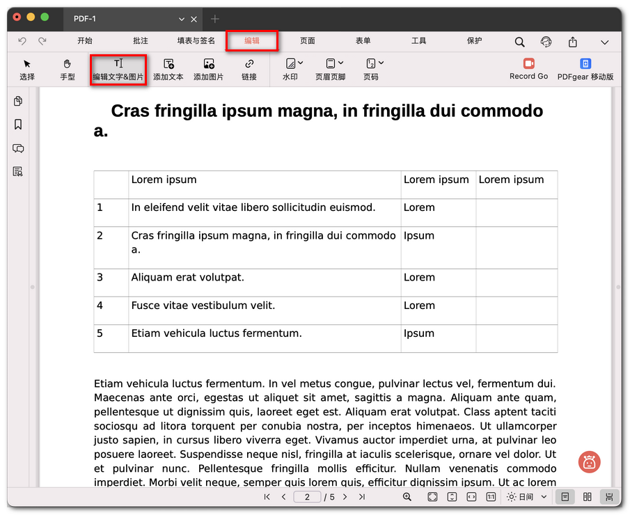Show the bookmarks panel in sidebar

point(18,125)
